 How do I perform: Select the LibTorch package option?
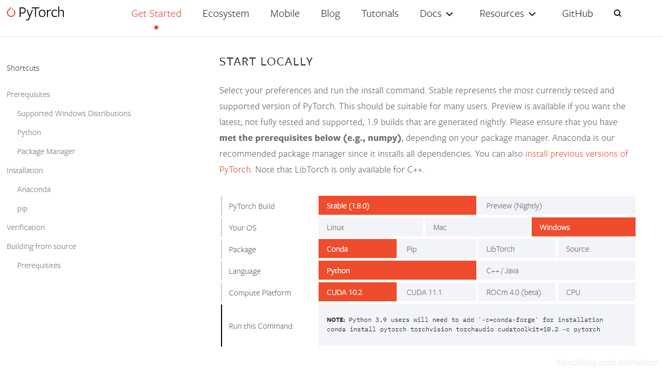point(517,249)
